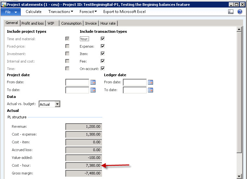Image resolution: width=247 pixels, height=179 pixels.
Task: Switch to the Profit and loss tab
Action: 32,23
